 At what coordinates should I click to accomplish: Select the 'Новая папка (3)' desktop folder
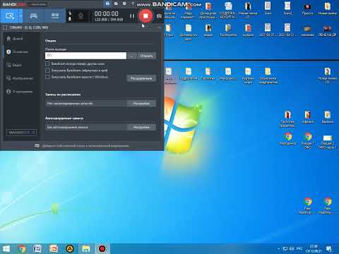(x=327, y=75)
